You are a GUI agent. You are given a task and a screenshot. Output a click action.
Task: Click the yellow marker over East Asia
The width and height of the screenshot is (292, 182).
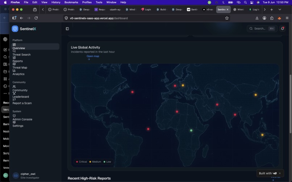pos(256,95)
